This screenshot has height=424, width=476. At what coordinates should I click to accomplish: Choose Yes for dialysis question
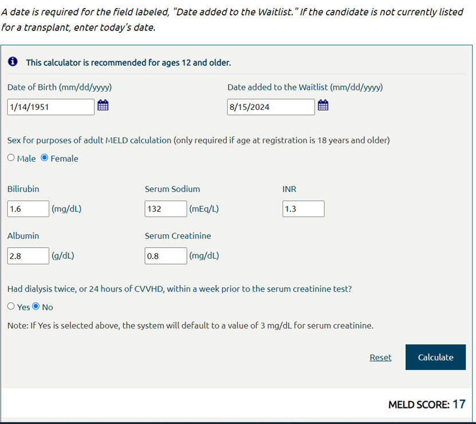pos(11,307)
